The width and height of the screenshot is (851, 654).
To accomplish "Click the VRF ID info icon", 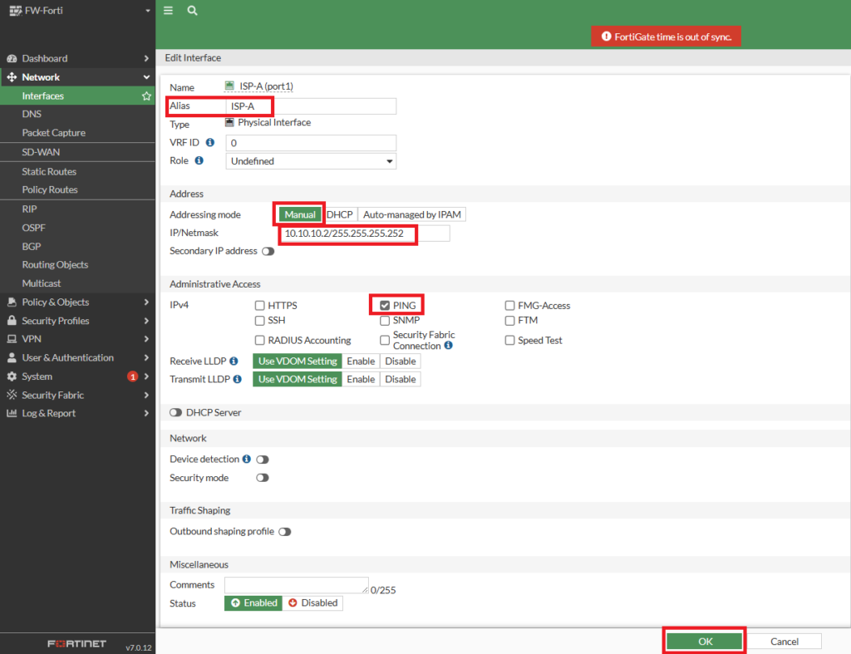I will point(210,143).
